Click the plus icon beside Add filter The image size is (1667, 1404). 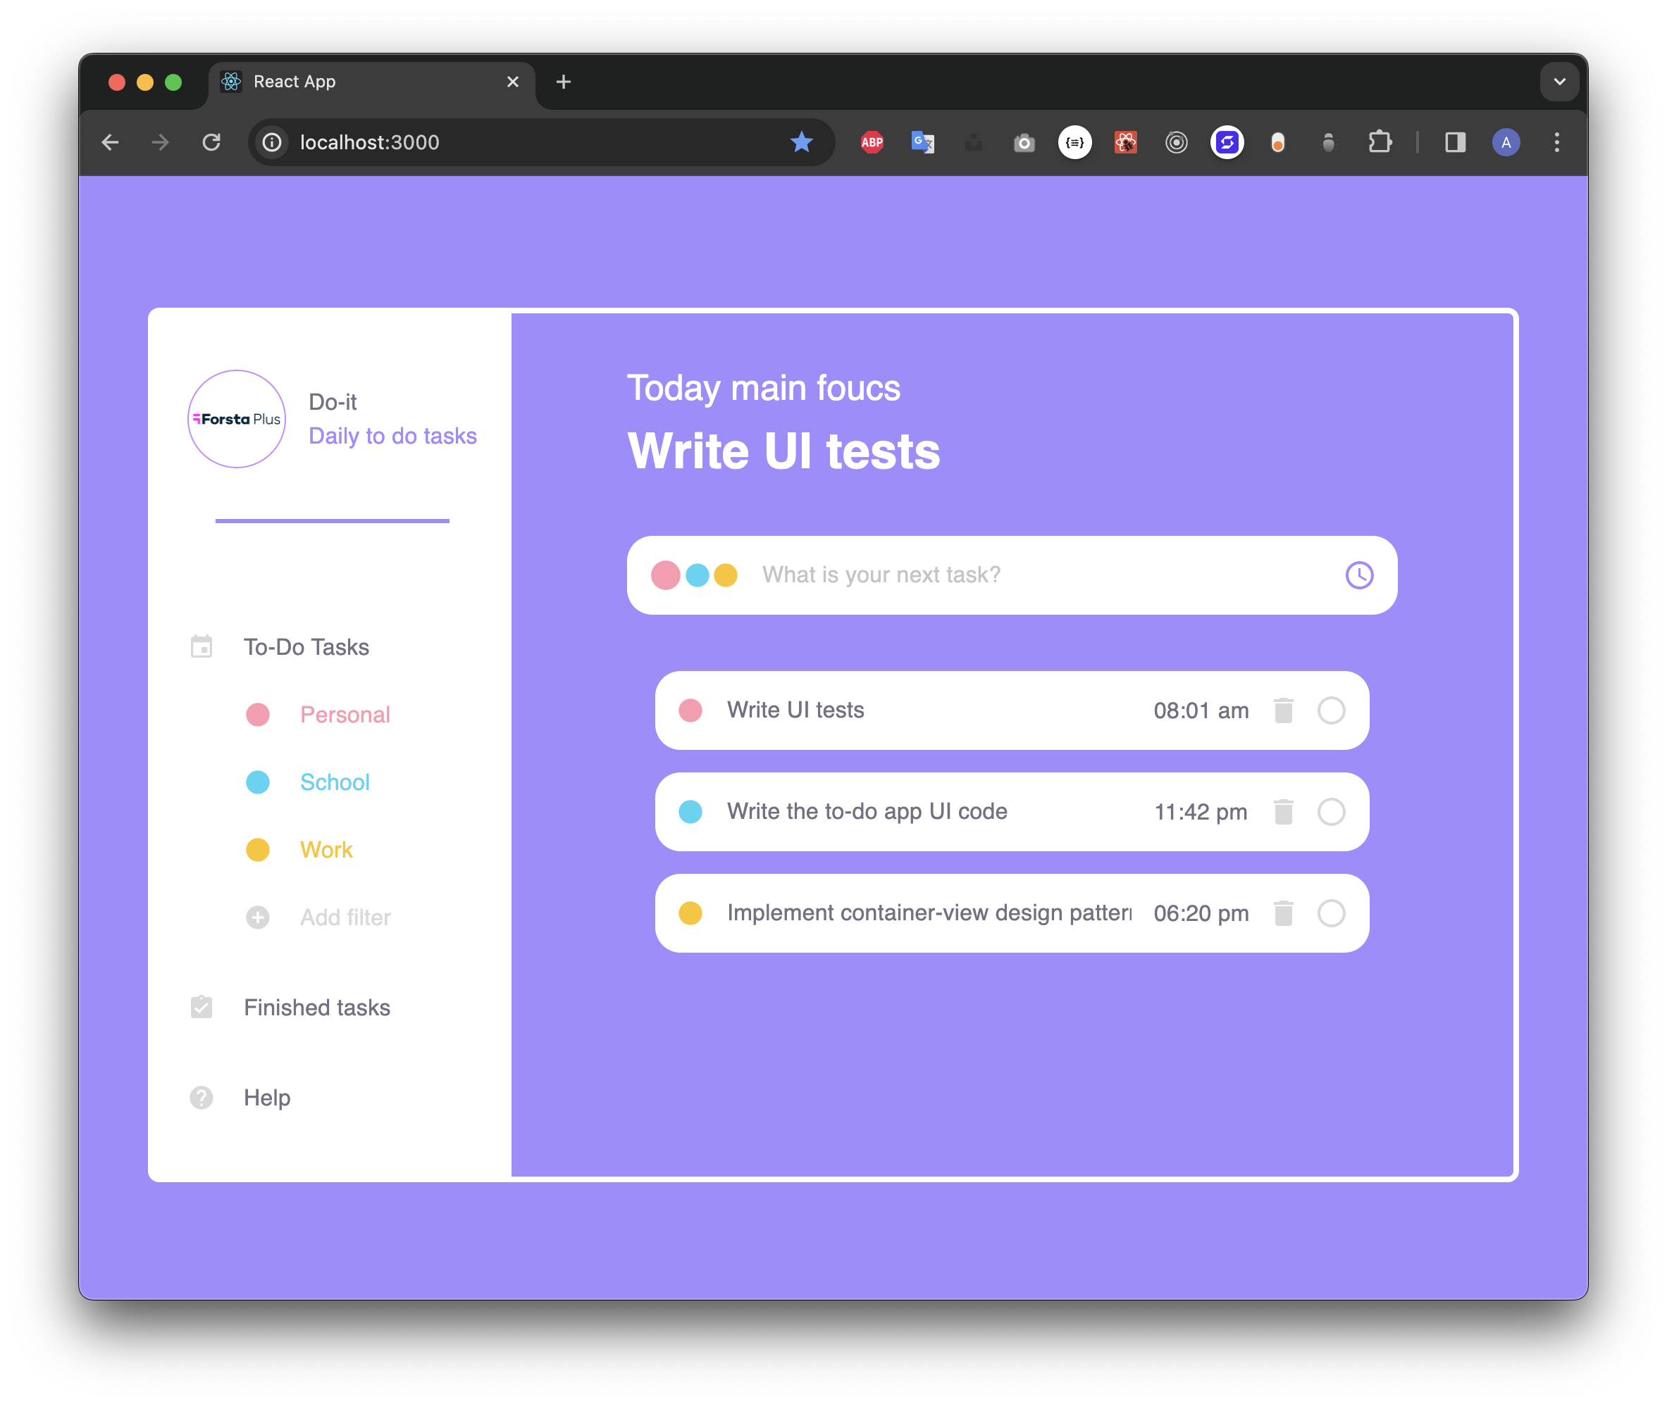[x=257, y=917]
